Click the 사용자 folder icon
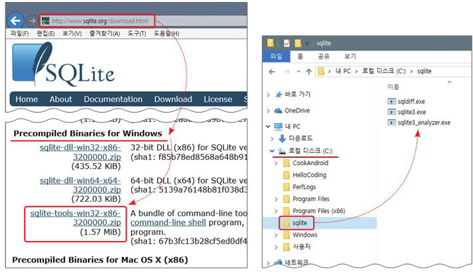The image size is (473, 277). (x=286, y=247)
